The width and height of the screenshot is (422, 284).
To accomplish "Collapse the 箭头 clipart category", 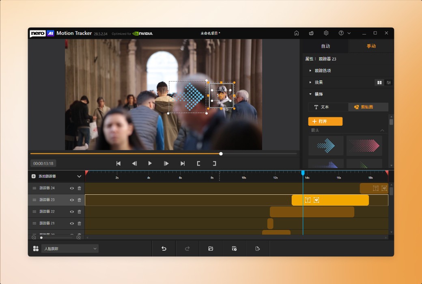I will point(382,130).
